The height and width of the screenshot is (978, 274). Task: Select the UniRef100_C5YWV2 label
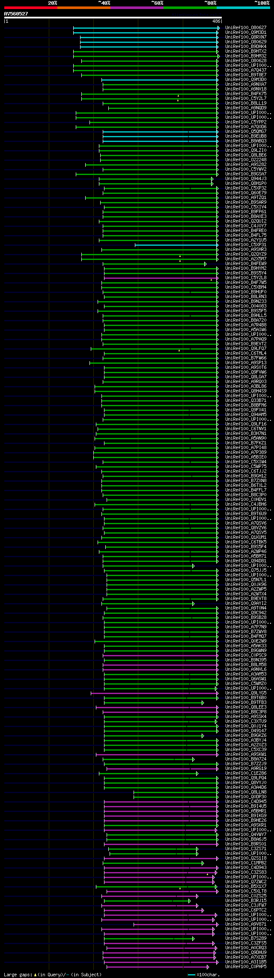246,169
